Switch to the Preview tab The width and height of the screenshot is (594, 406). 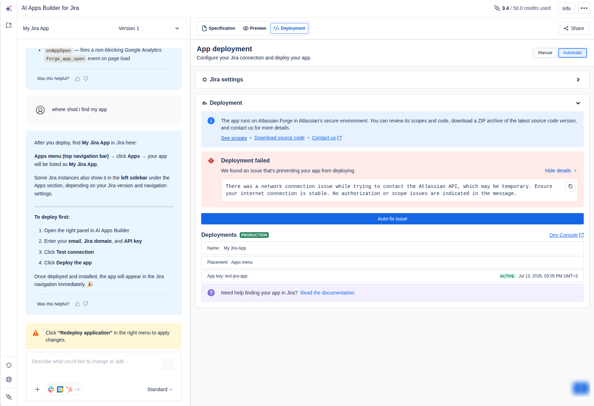click(255, 28)
